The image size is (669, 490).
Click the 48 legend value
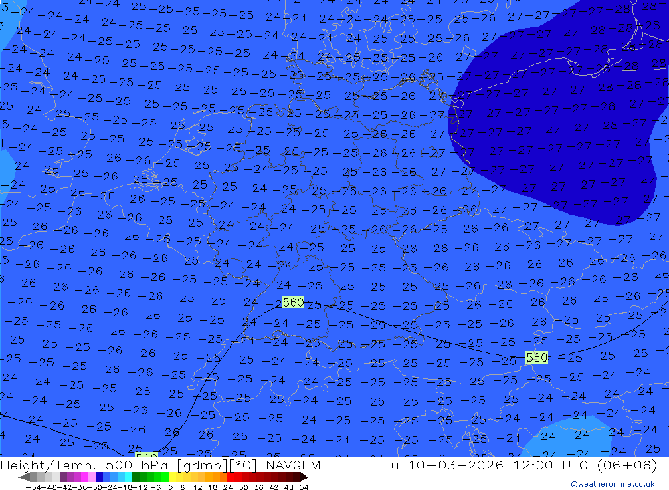pyautogui.click(x=289, y=487)
